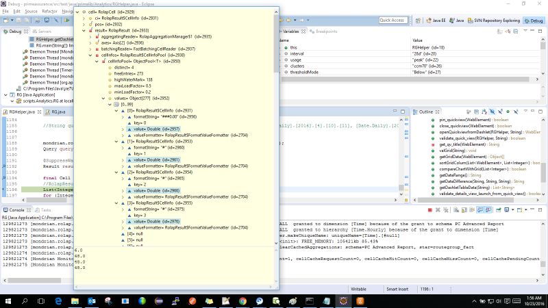The image size is (548, 308).
Task: Select value= Double (id=2976) row
Action: pos(156,221)
